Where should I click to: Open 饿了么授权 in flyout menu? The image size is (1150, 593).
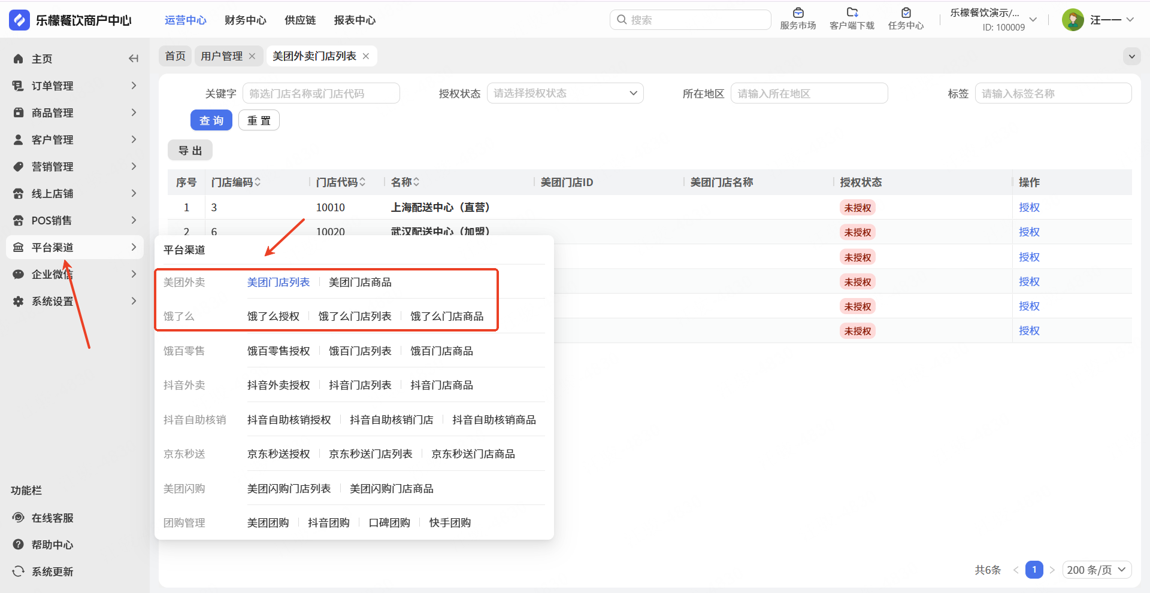coord(273,316)
